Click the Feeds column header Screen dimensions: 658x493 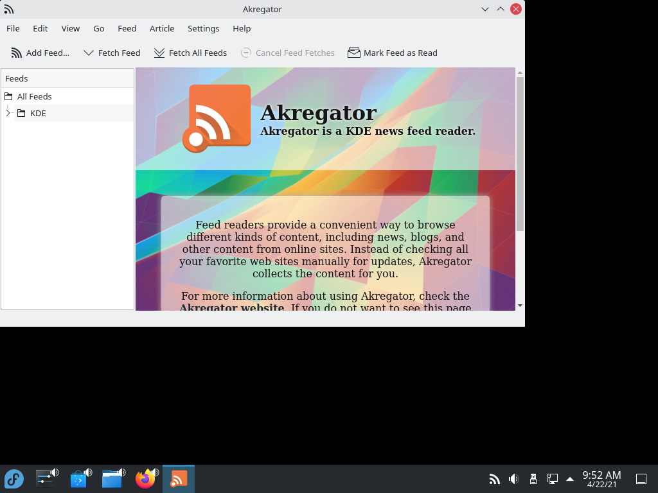point(67,78)
